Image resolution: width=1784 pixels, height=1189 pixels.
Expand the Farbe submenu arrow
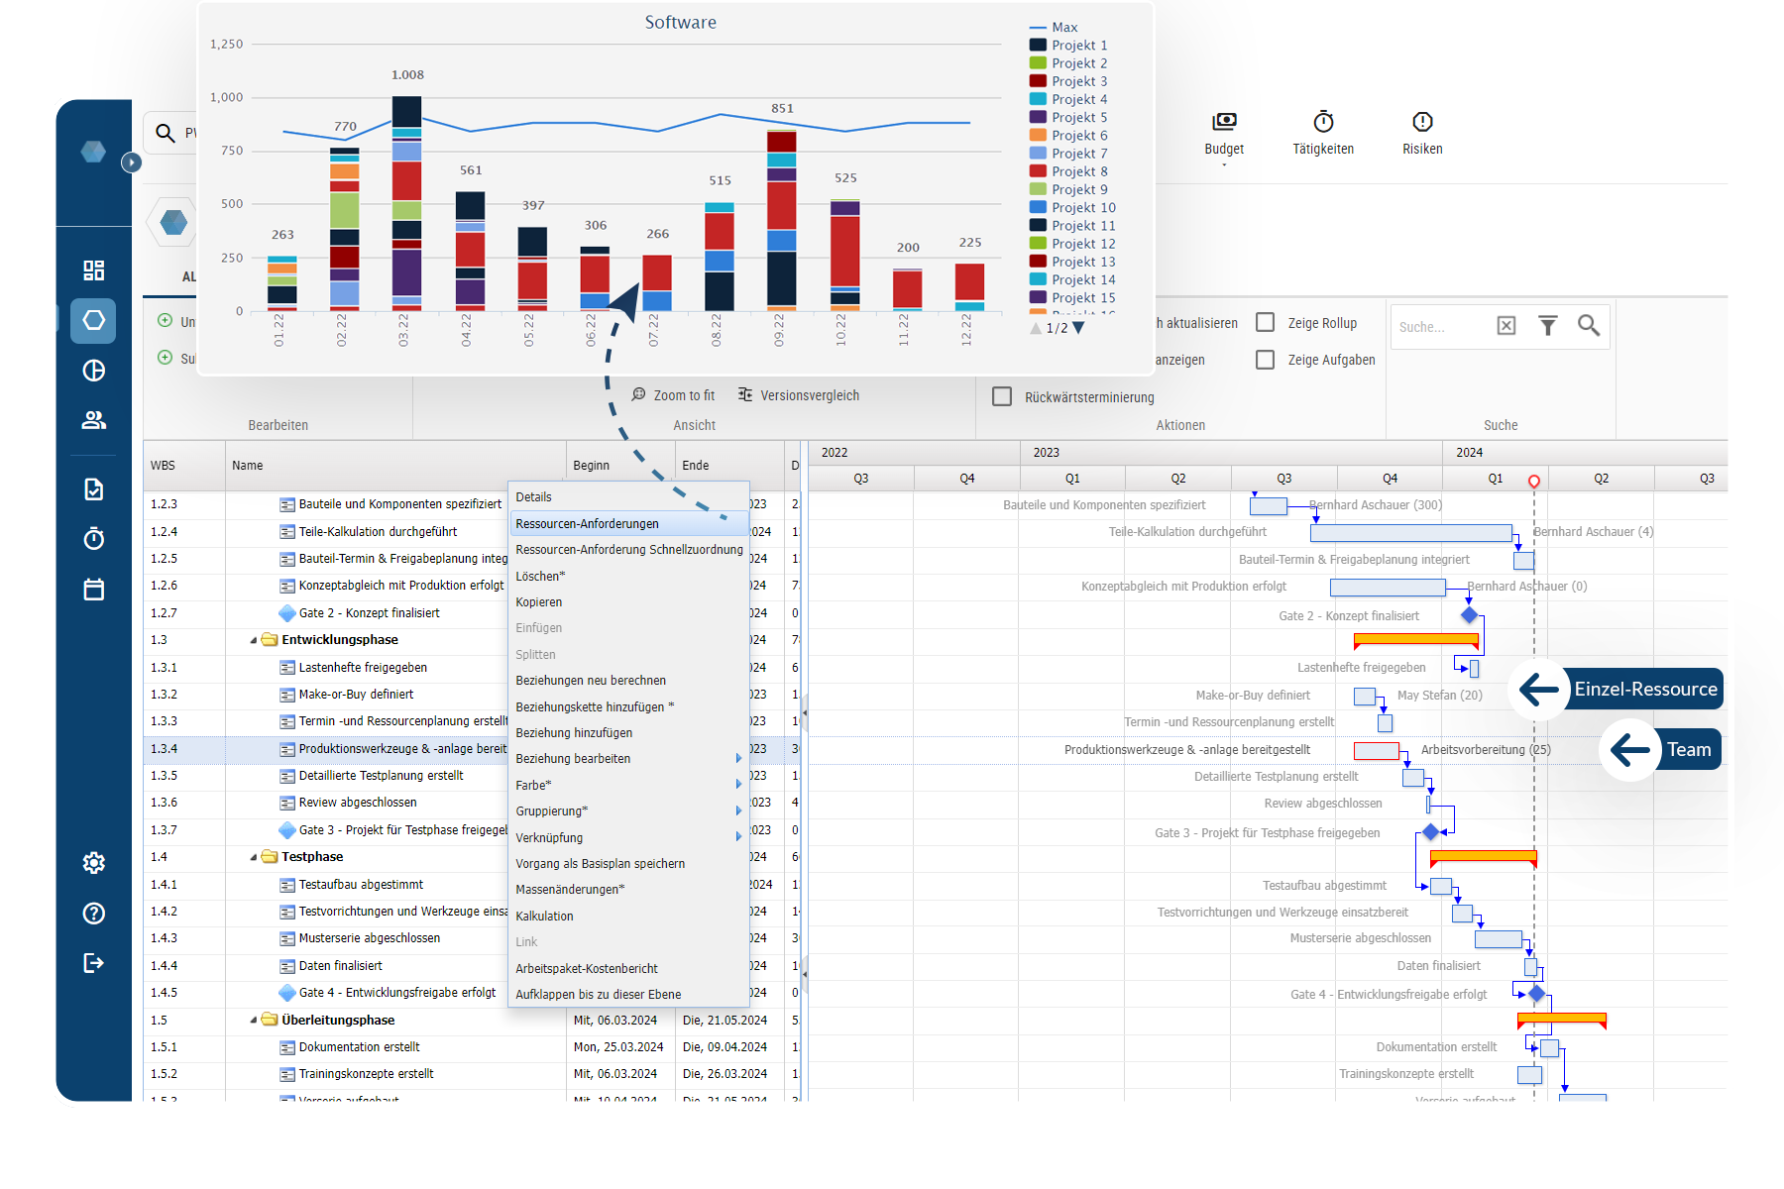point(738,785)
